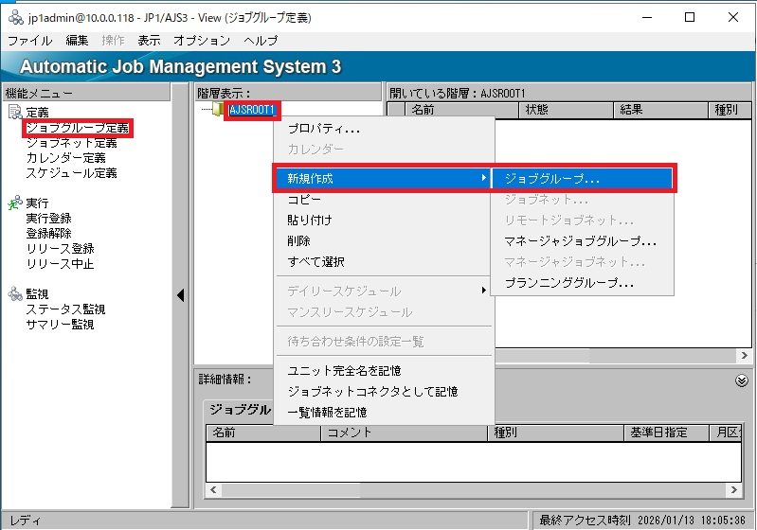Sort the unit list by 状態 column
The image size is (757, 530).
click(566, 110)
